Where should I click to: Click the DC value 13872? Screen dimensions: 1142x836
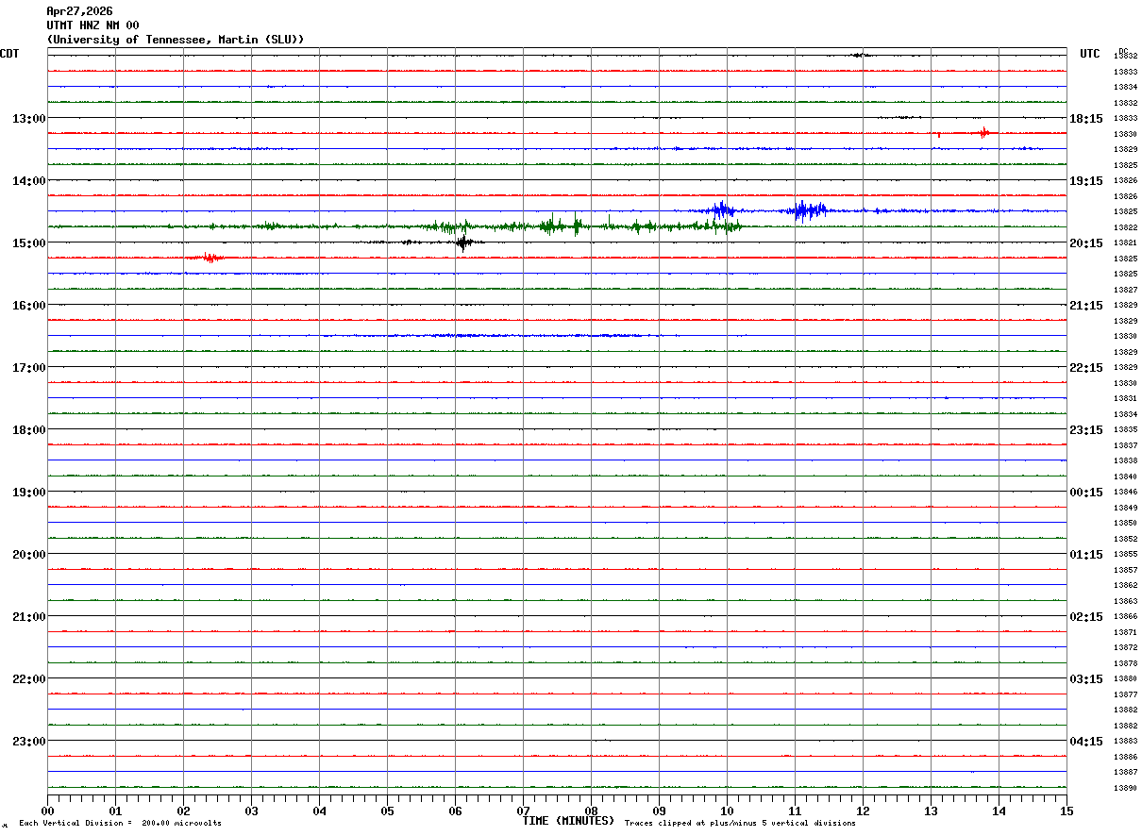(1125, 648)
